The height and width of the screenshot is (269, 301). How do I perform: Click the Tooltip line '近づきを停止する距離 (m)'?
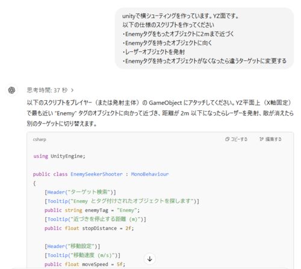(95, 219)
